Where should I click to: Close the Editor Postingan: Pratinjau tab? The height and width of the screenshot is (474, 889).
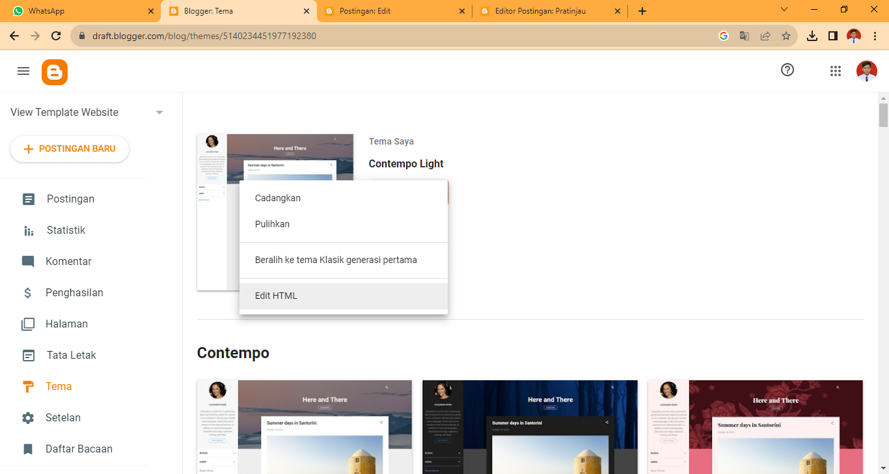point(617,11)
